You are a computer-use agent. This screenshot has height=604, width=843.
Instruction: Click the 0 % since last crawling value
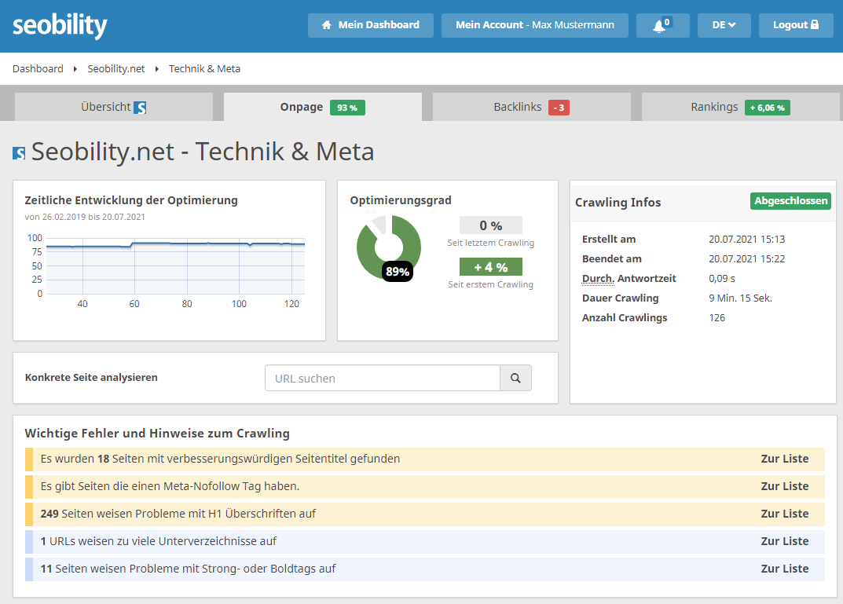[491, 225]
